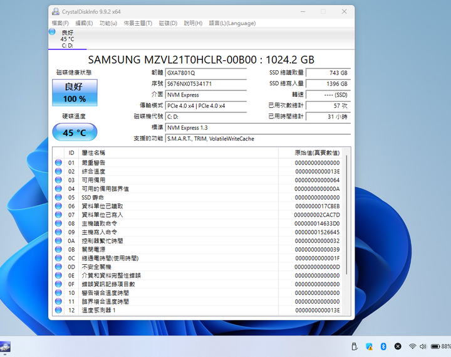Click the interface field NVM Express
451x357 pixels.
(206, 95)
